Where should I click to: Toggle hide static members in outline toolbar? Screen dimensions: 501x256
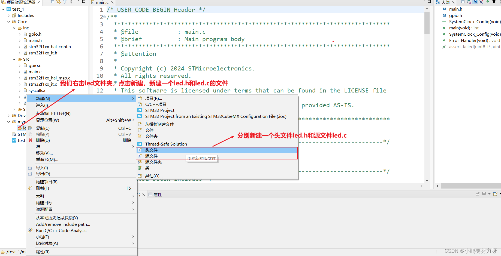(481, 2)
